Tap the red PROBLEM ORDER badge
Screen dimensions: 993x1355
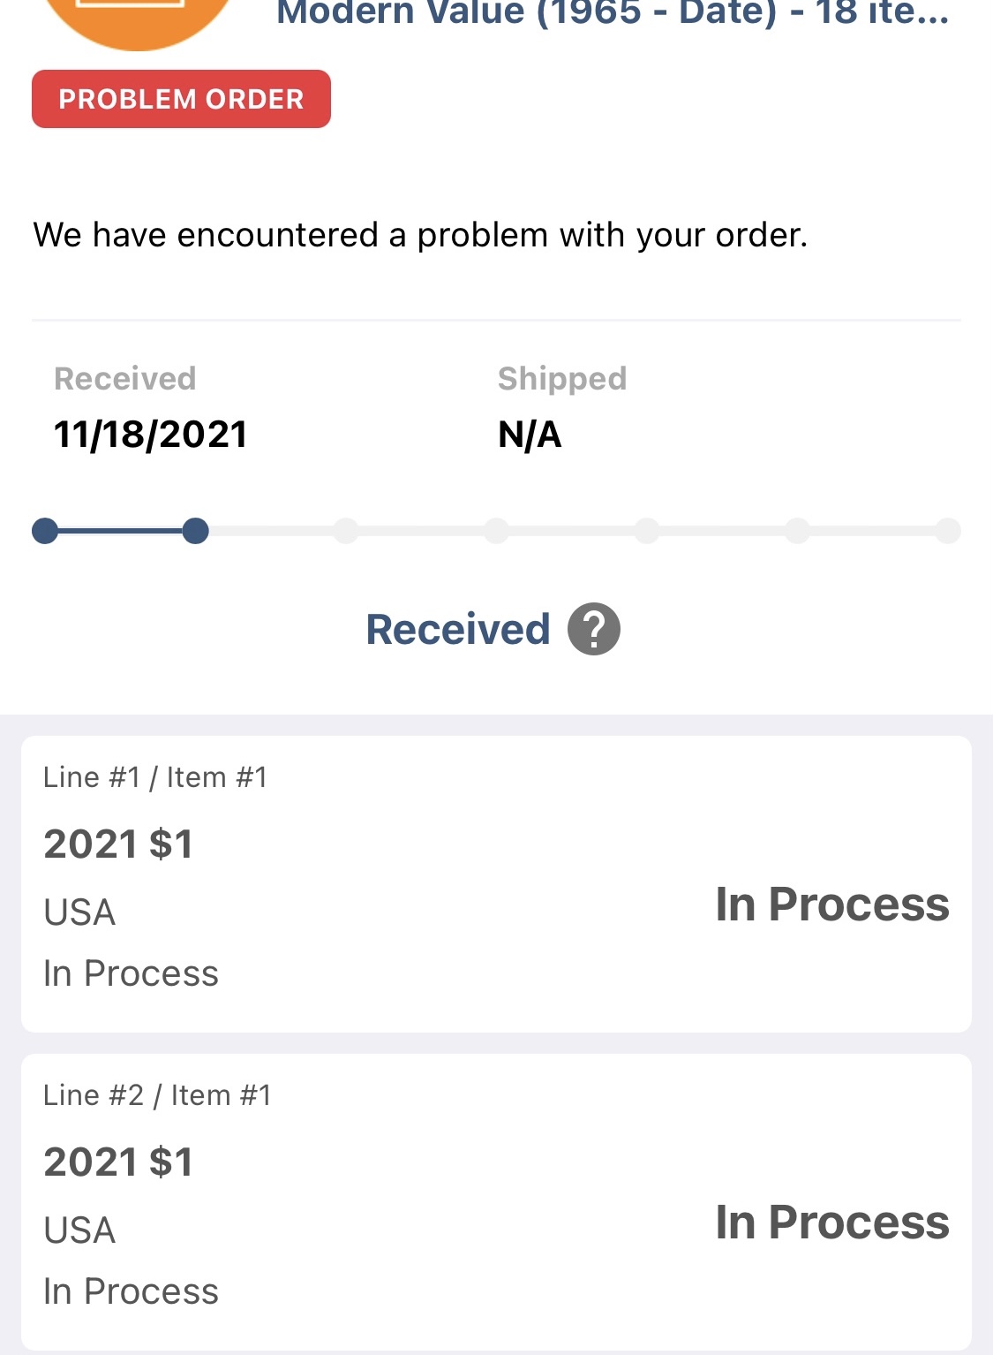181,99
